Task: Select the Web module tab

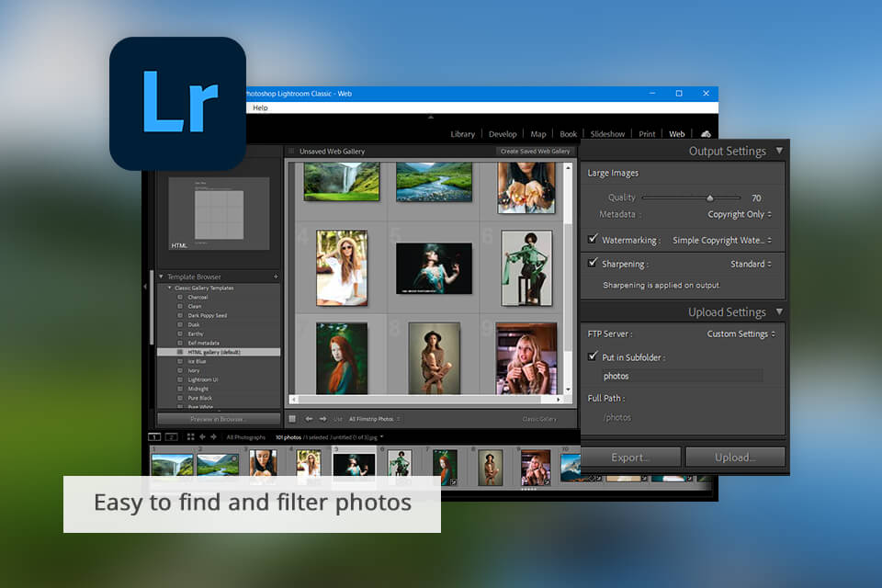Action: (x=677, y=134)
